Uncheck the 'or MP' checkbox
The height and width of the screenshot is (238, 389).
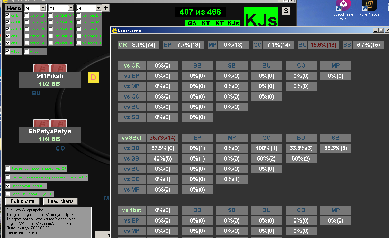(x=8, y=22)
